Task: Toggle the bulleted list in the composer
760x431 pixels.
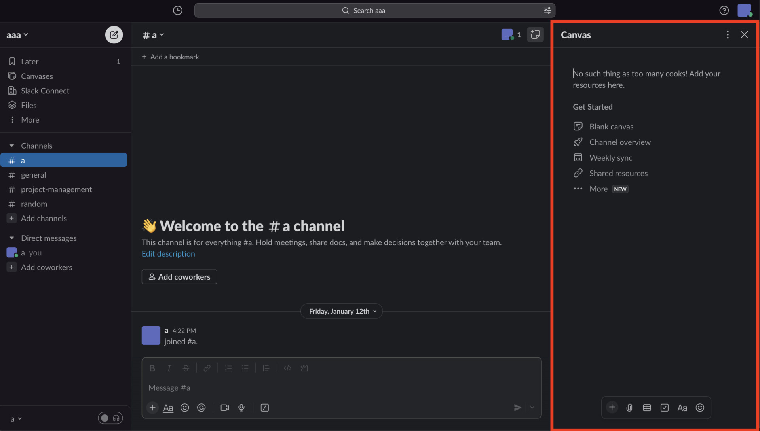Action: pos(245,368)
